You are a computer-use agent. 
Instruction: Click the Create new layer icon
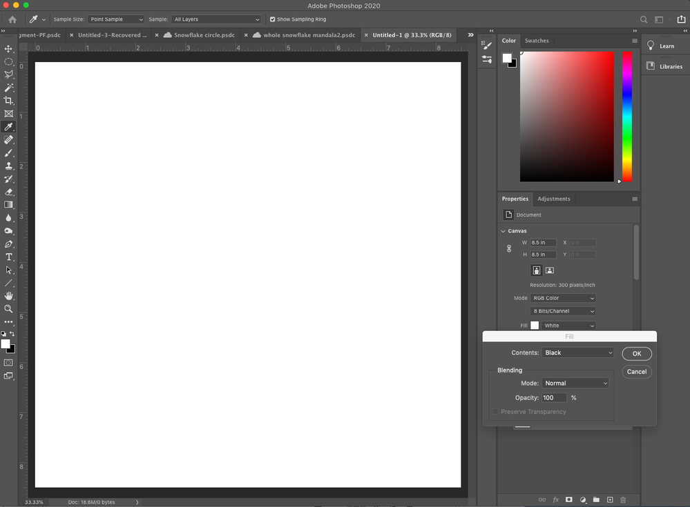(x=609, y=499)
